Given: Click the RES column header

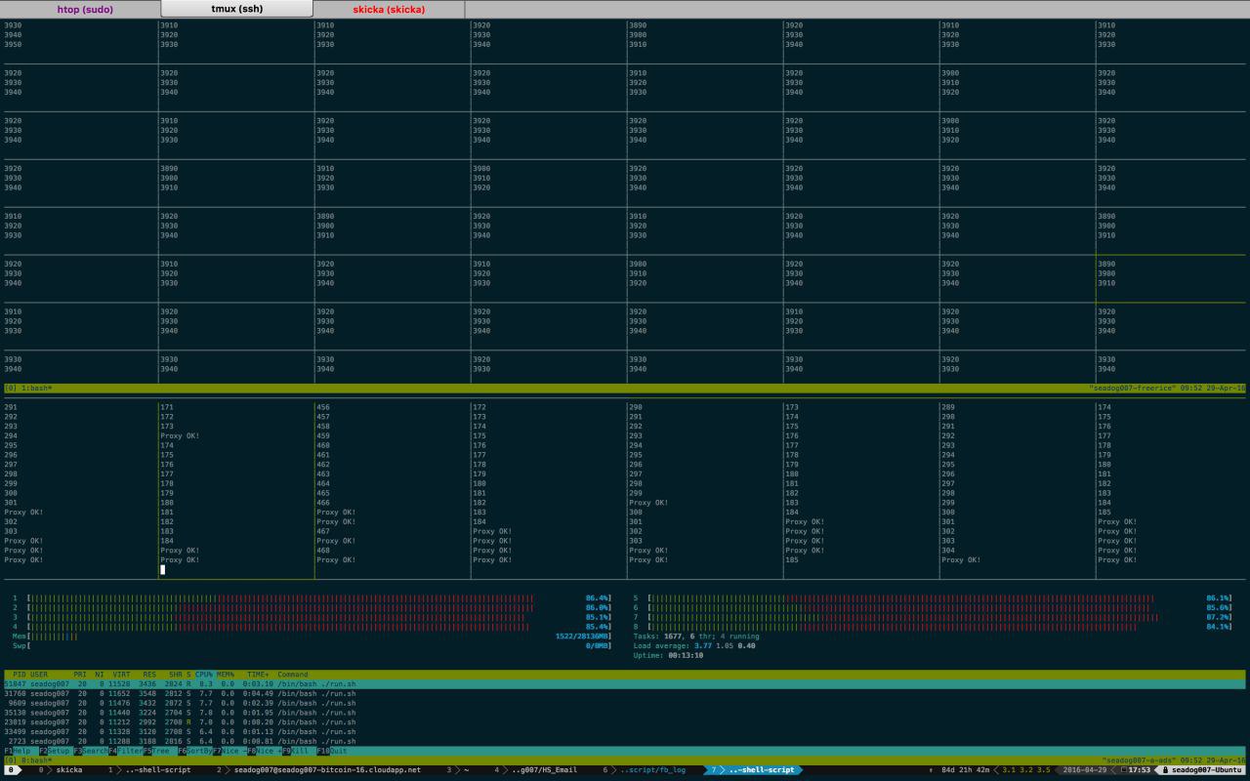Looking at the screenshot, I should (149, 675).
